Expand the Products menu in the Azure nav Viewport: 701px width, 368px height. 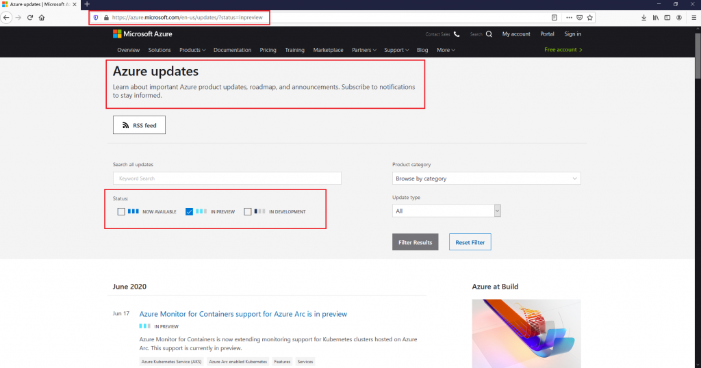point(192,50)
